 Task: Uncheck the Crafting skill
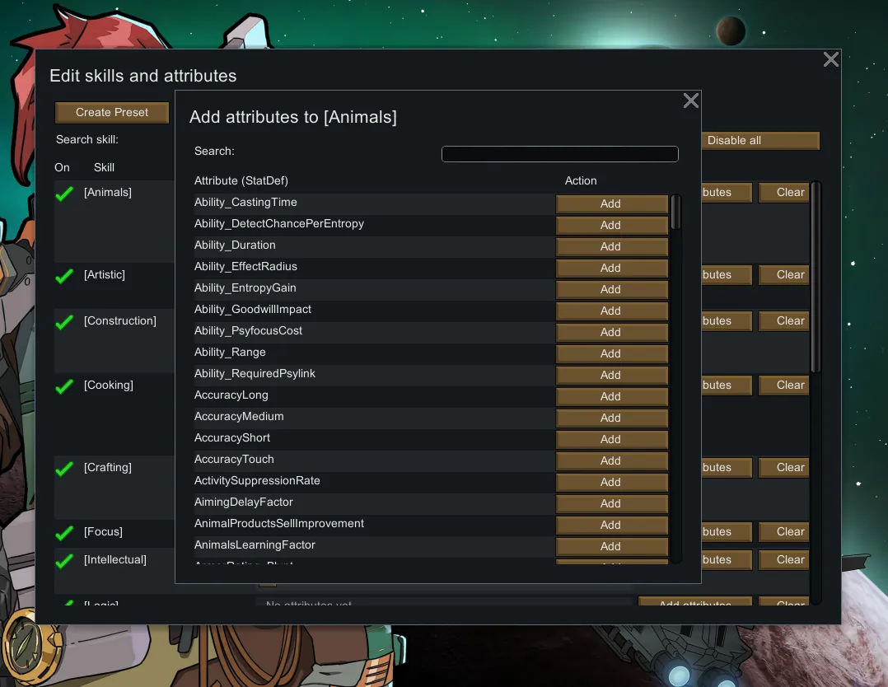click(x=64, y=470)
